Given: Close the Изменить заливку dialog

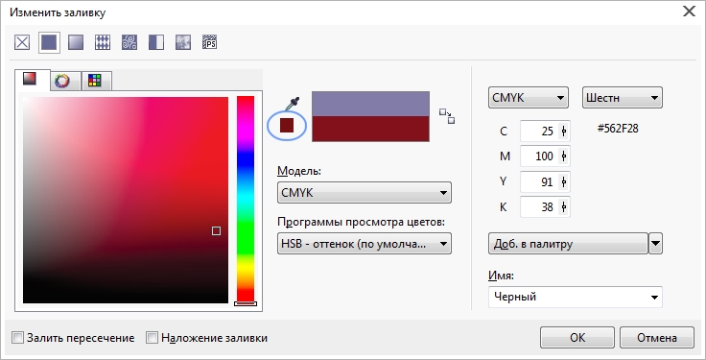Looking at the screenshot, I should coord(689,12).
